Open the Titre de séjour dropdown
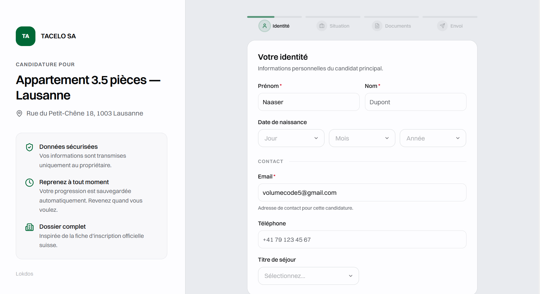 click(x=308, y=276)
